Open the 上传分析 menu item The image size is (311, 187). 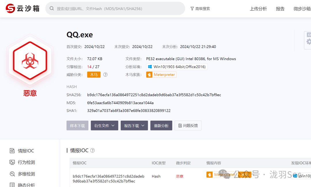tap(258, 9)
